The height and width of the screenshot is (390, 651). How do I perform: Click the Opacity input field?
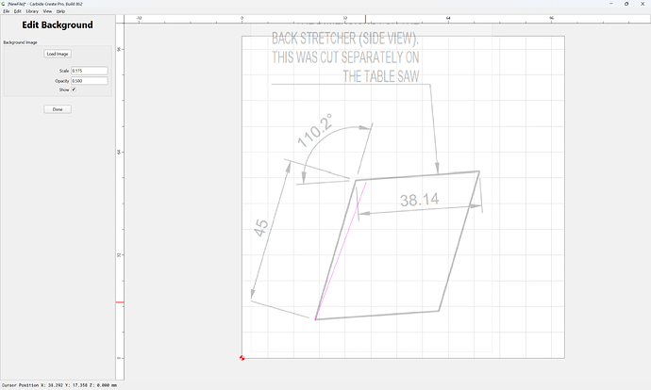pos(90,81)
